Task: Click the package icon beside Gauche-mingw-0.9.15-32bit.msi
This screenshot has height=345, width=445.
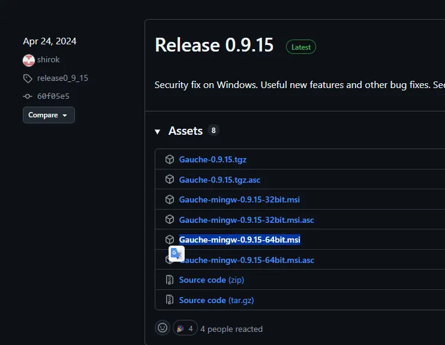Action: click(x=170, y=199)
